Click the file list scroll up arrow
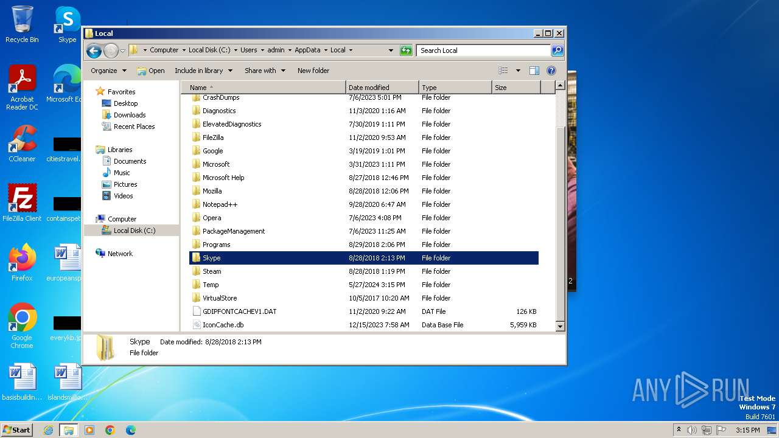This screenshot has width=779, height=438. click(x=561, y=86)
